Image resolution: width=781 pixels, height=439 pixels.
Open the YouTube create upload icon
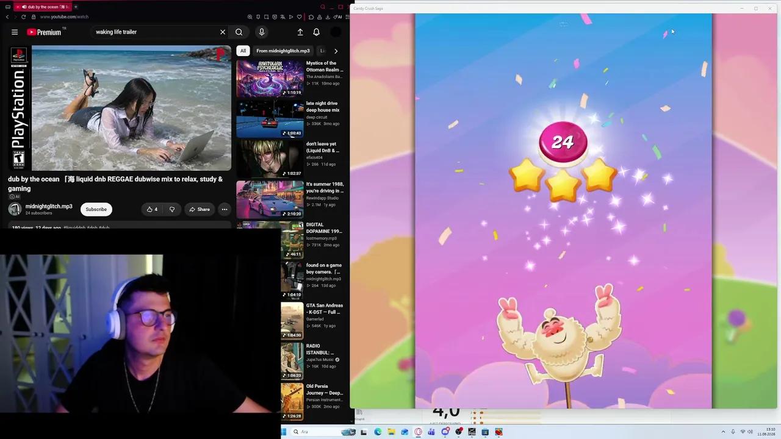(300, 32)
